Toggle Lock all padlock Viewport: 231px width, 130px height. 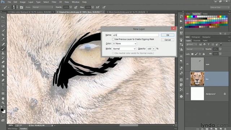(204, 54)
